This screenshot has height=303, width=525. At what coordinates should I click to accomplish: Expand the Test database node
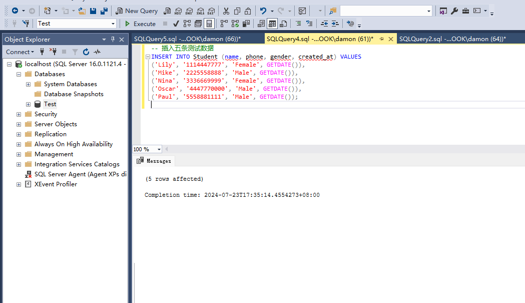tap(28, 104)
